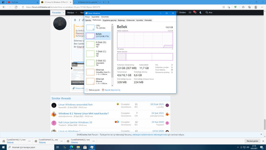Open thread Windows 8.1 Yanına Linux Mint nasıl kurulur?
Viewport: 266px width, 150px height.
(83, 113)
